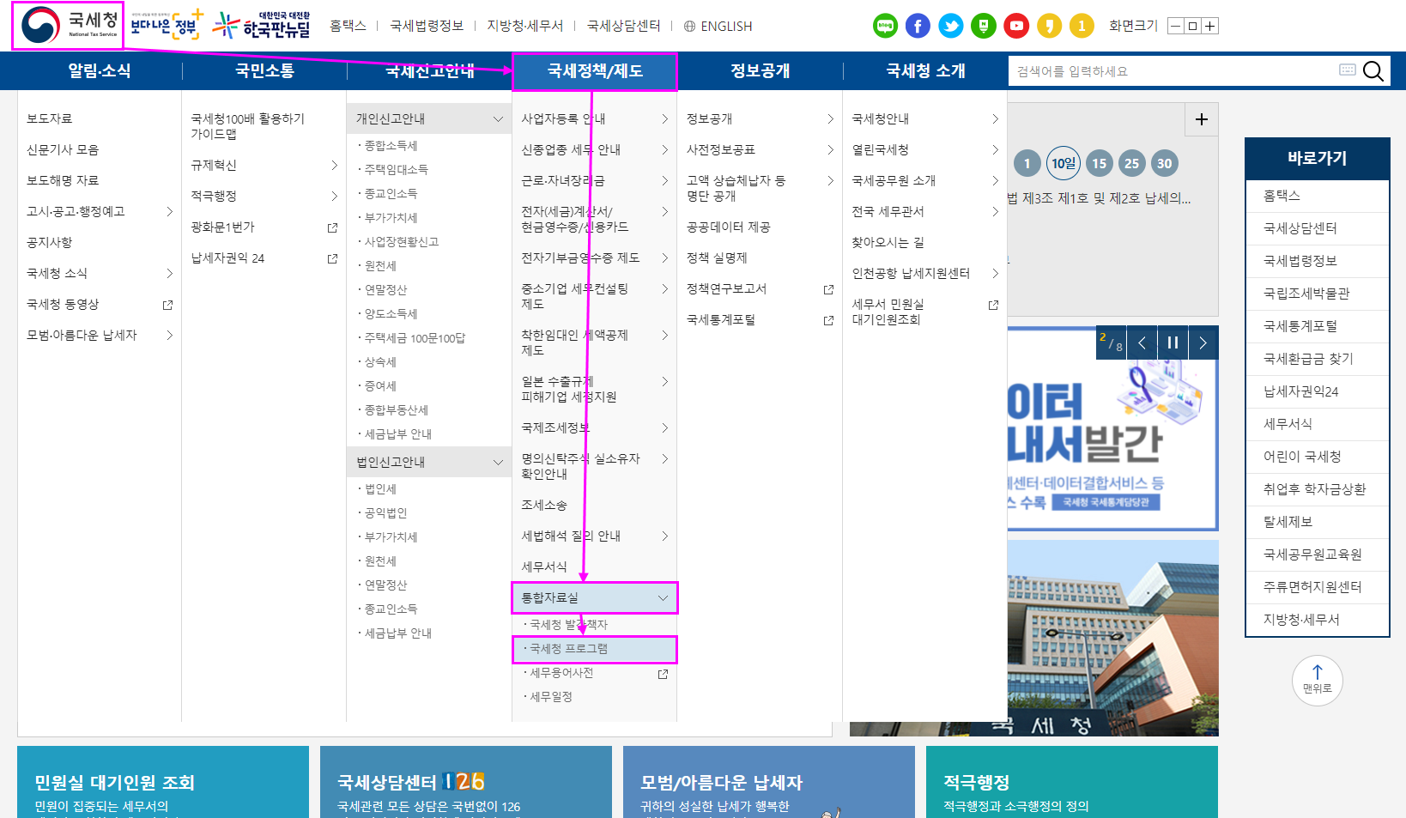Expand the 열린국세청 submenu arrow
Viewport: 1406px width, 818px height.
click(996, 149)
